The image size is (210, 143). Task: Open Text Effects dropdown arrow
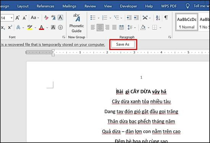23,28
